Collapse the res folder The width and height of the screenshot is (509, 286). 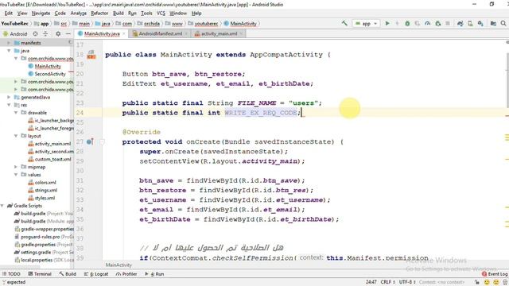(x=9, y=105)
